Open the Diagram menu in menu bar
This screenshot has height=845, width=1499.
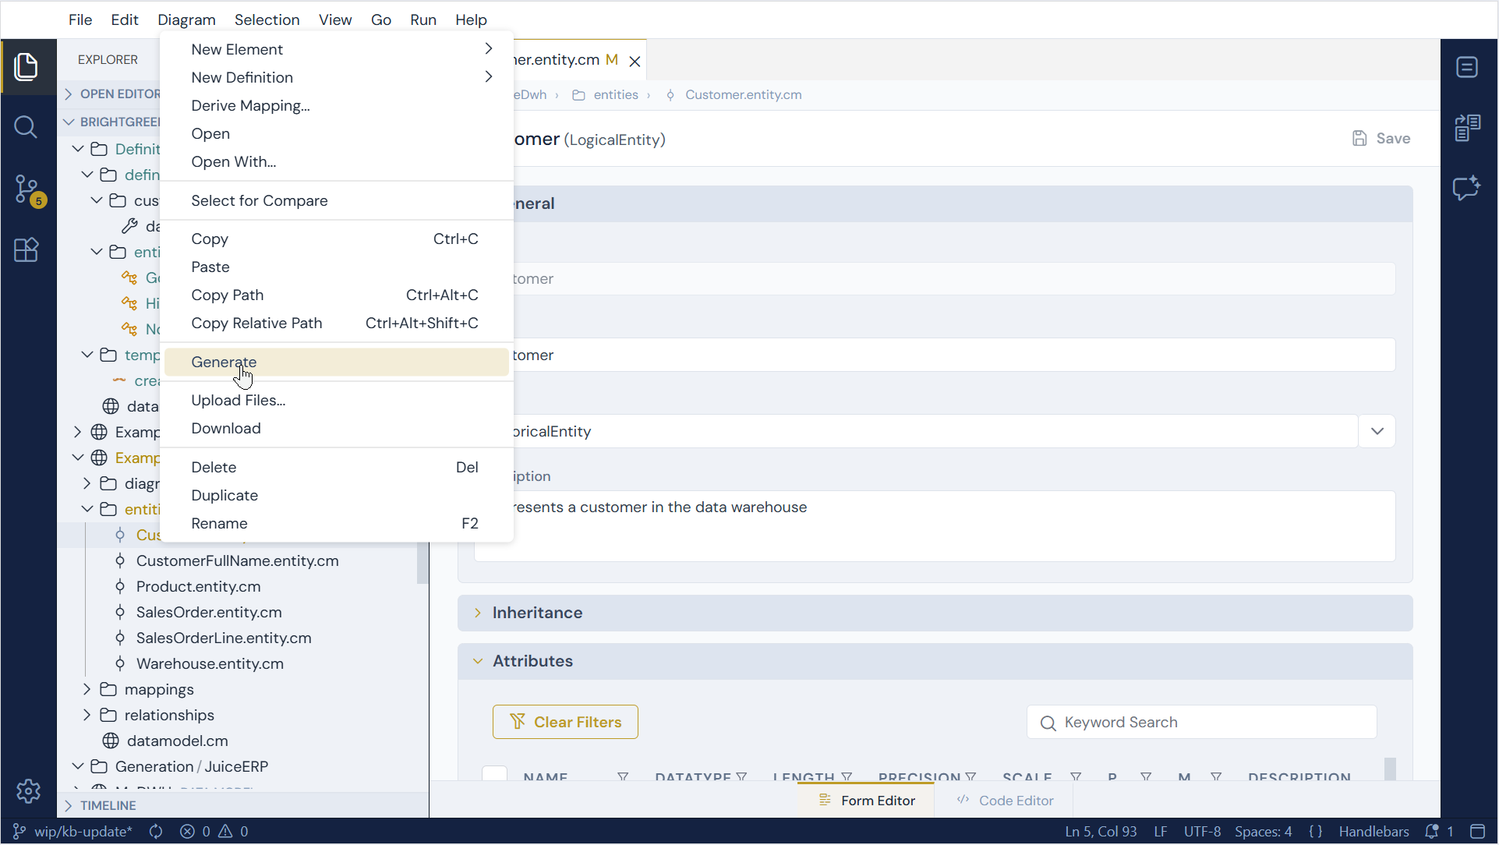click(x=186, y=19)
